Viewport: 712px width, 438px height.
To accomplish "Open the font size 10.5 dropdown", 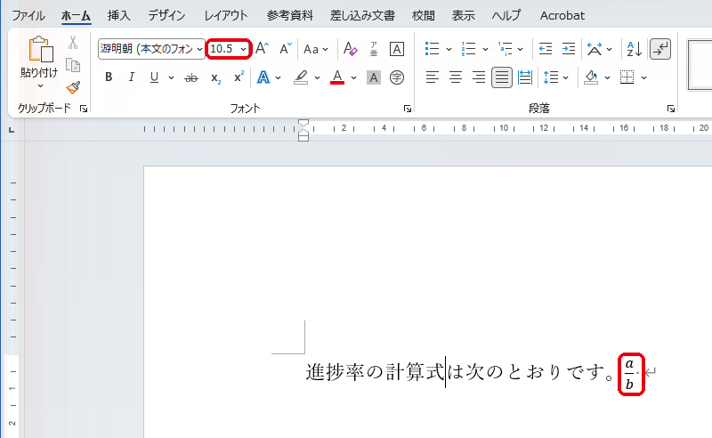I will [244, 49].
